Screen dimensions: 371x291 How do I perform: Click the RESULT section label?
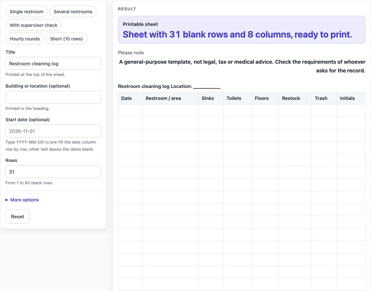[x=127, y=9]
